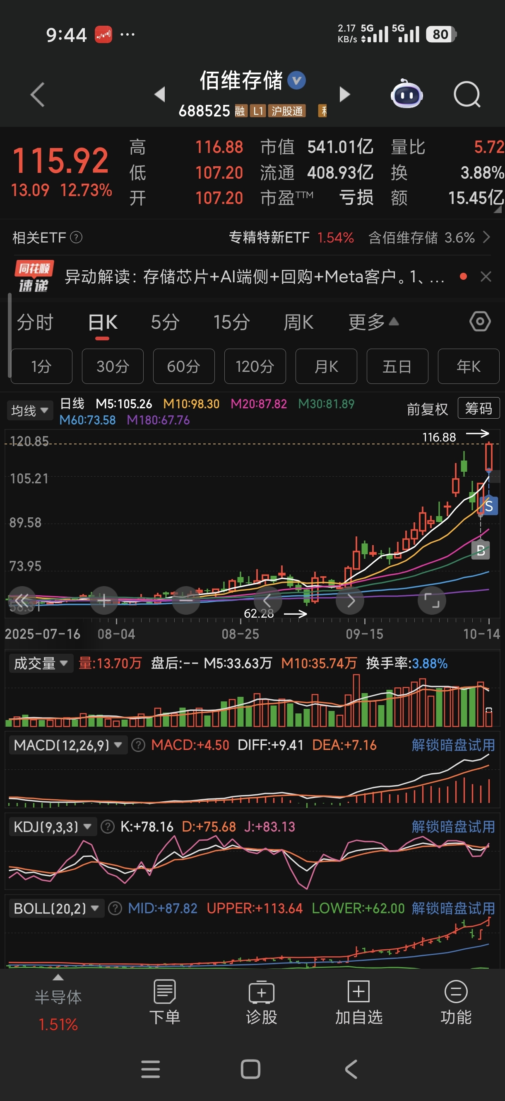Open the AI robot assistant
The width and height of the screenshot is (505, 1101).
pos(406,94)
